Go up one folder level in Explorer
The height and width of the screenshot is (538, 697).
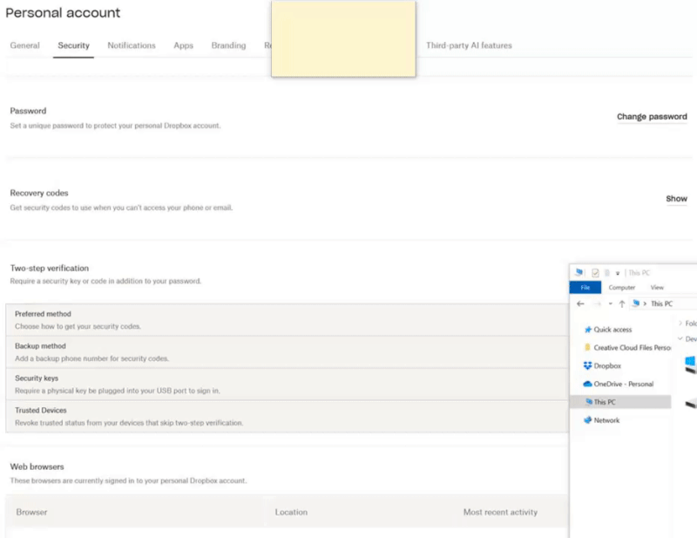click(621, 304)
